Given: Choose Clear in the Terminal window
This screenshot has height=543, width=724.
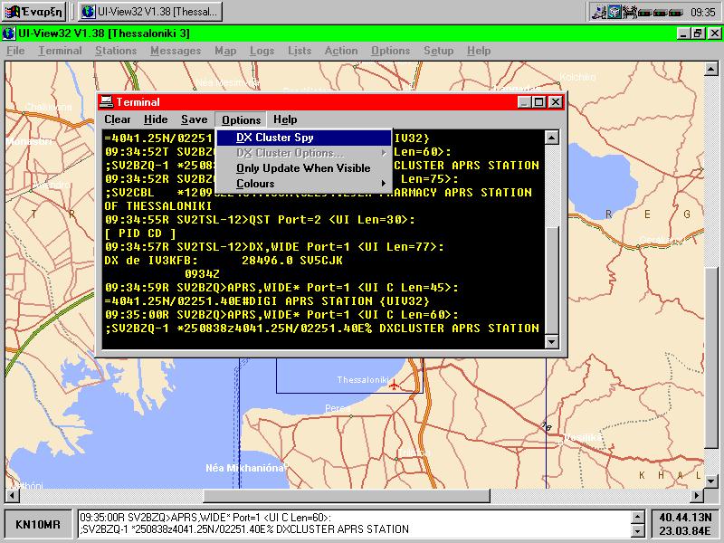Looking at the screenshot, I should pos(118,119).
